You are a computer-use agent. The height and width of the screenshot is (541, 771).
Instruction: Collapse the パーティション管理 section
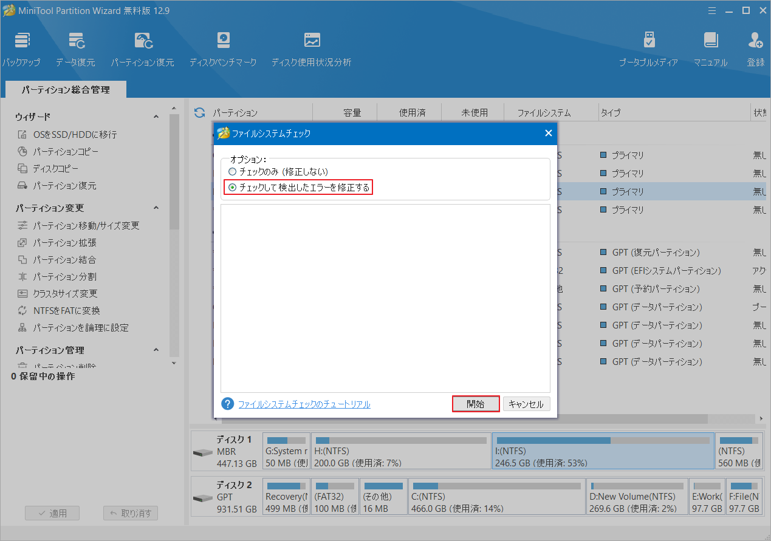(x=156, y=350)
